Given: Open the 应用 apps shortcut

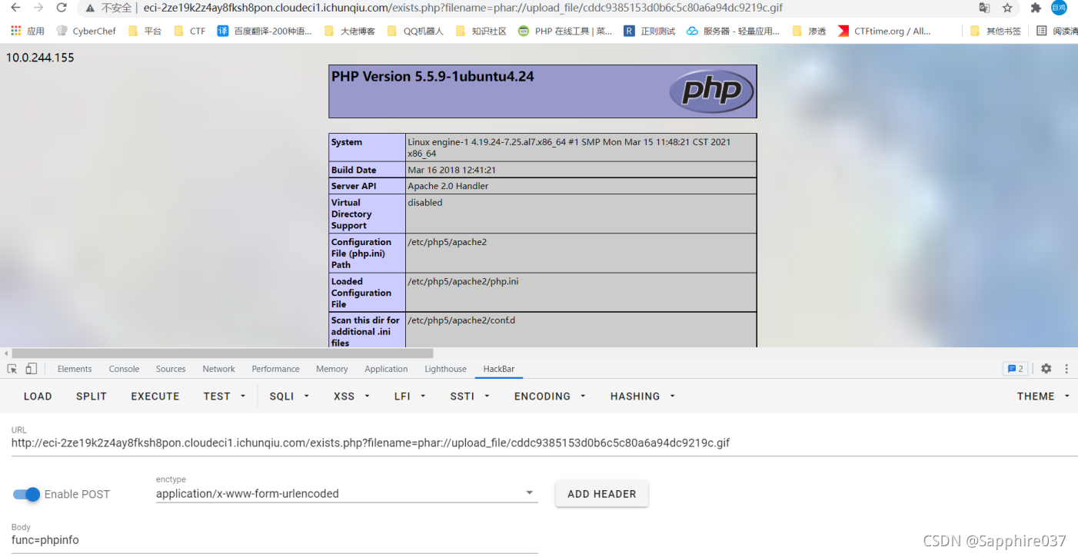Looking at the screenshot, I should click(x=28, y=31).
